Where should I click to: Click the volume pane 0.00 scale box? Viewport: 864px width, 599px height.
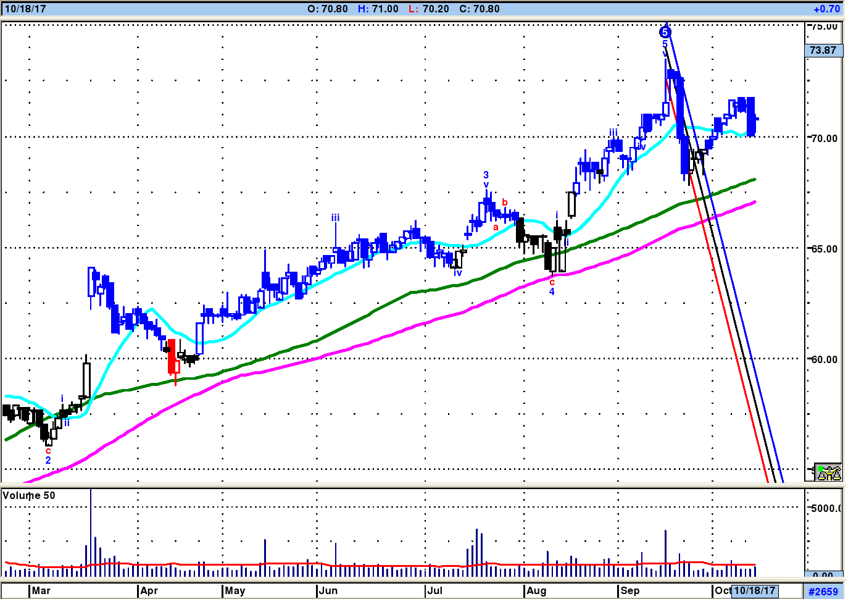tap(823, 575)
